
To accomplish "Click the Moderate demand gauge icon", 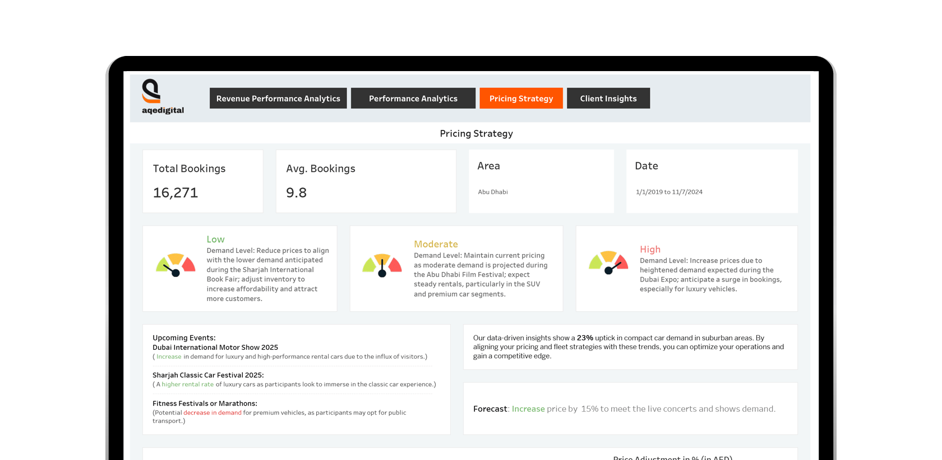I will (x=382, y=265).
